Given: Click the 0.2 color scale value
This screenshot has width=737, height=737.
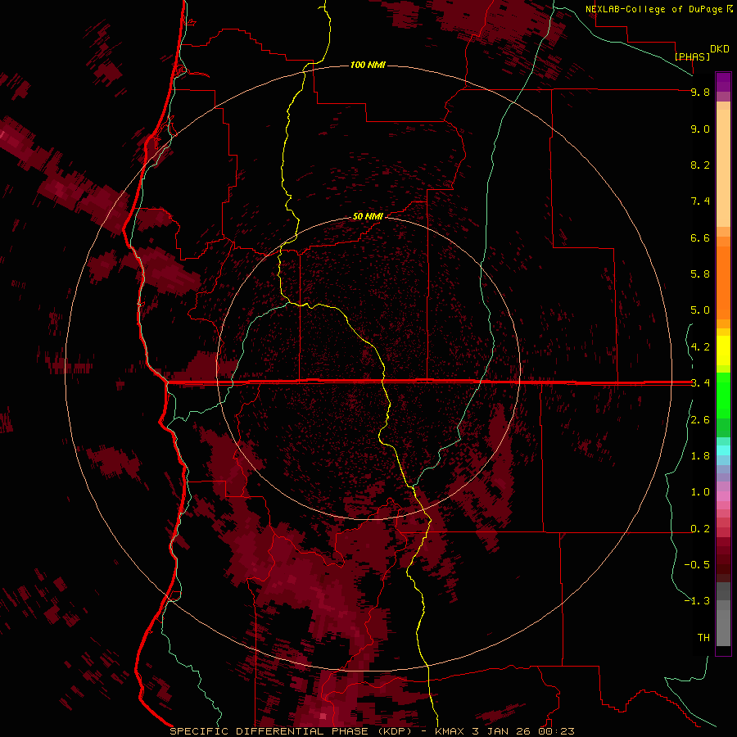Looking at the screenshot, I should [x=700, y=529].
